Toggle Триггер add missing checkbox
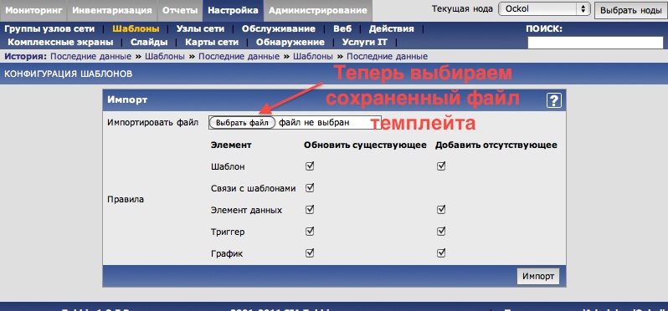The image size is (668, 311). click(x=441, y=232)
